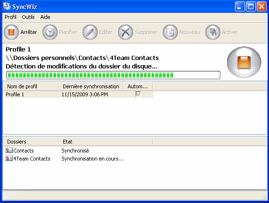Click the window resize grip corner
This screenshot has height=203, width=269.
[x=264, y=198]
